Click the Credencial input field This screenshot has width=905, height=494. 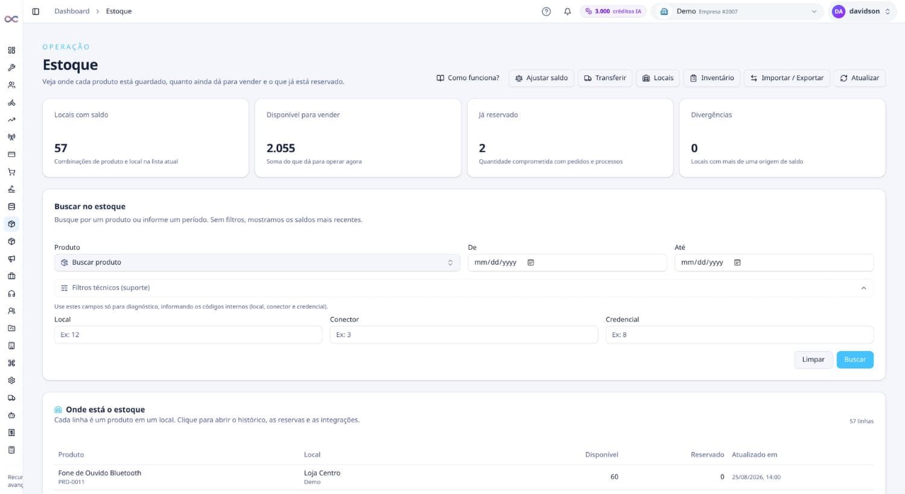[x=740, y=335]
